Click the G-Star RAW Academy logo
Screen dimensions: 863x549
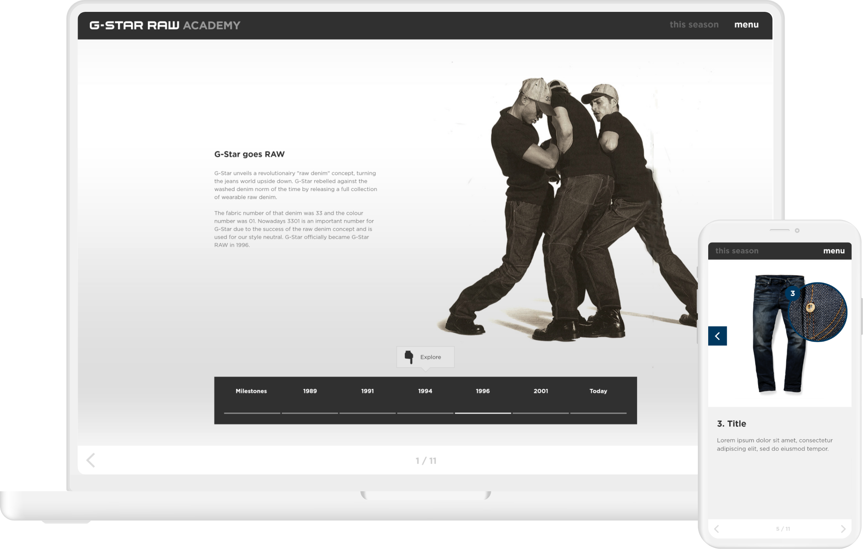(165, 25)
